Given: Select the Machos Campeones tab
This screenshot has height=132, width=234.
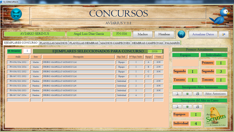Looking at the screenshot, I should point(115,43).
